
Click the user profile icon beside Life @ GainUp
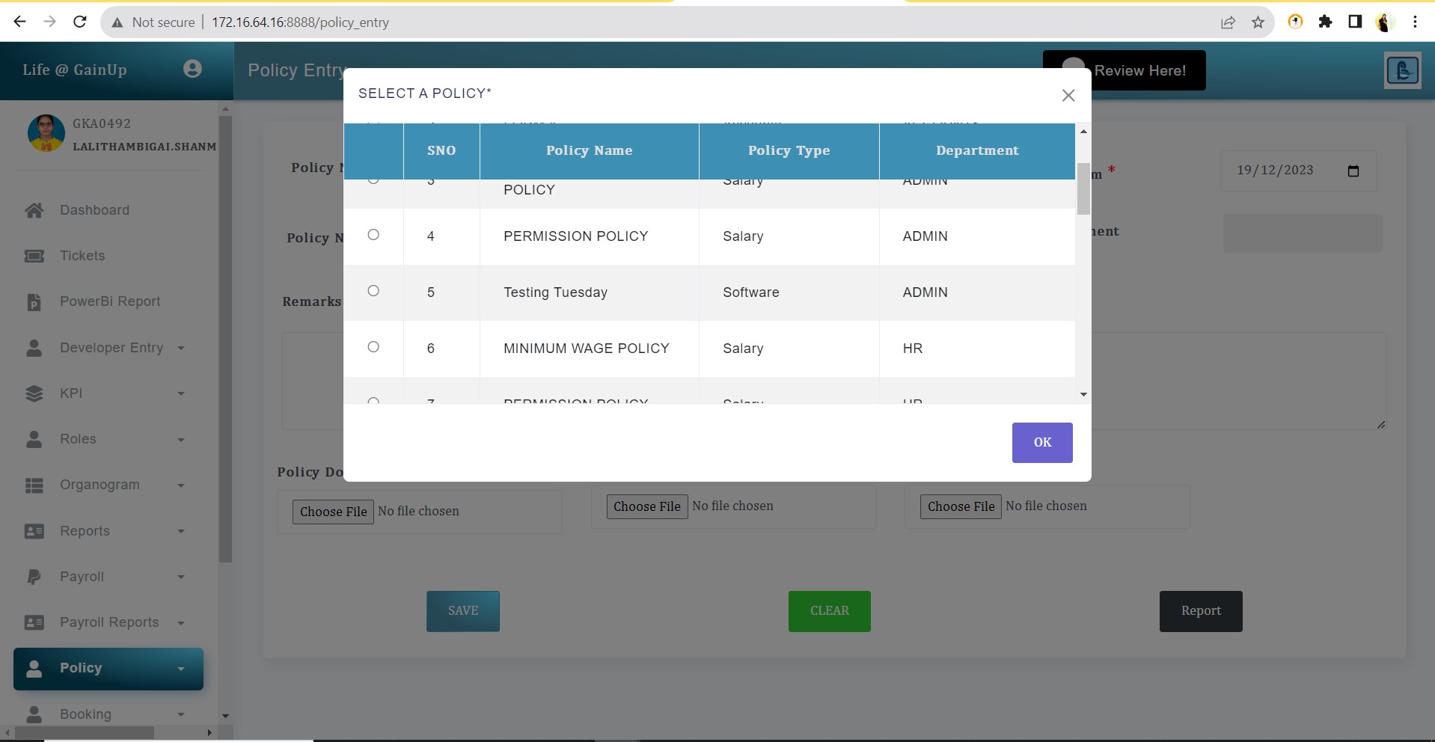(x=192, y=69)
